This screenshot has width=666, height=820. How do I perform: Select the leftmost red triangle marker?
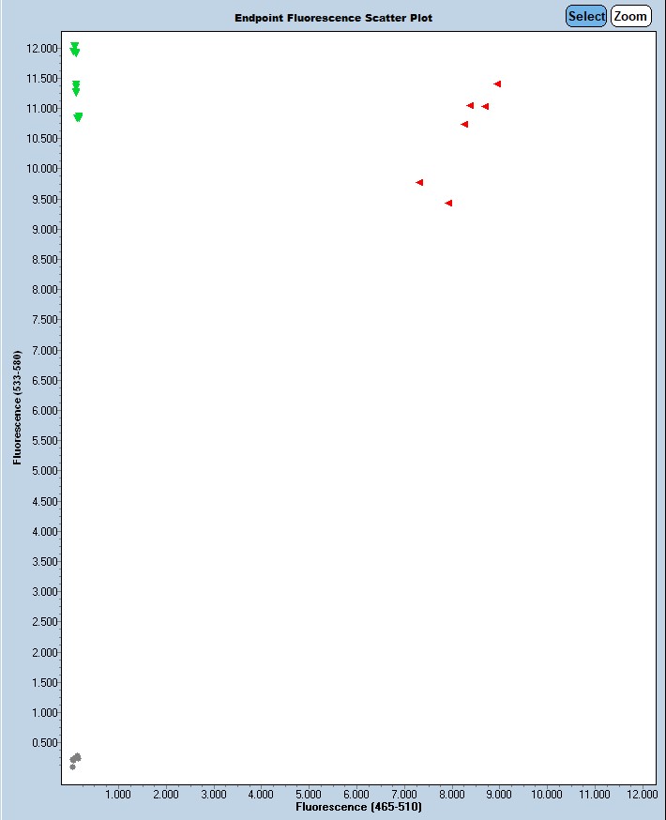(419, 182)
